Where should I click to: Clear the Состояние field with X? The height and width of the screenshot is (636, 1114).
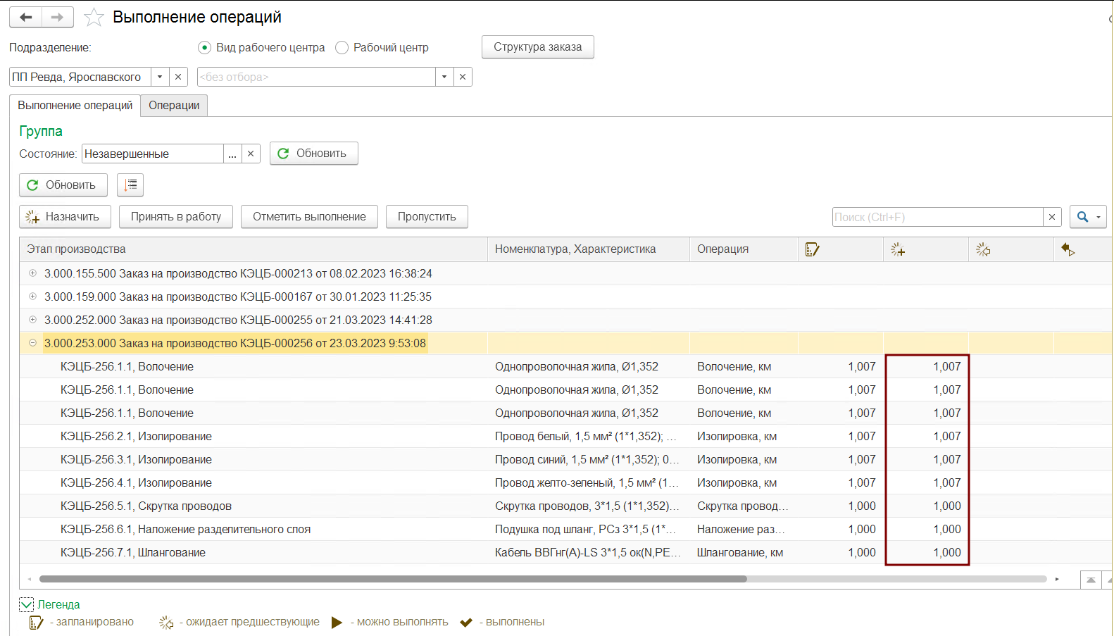251,154
